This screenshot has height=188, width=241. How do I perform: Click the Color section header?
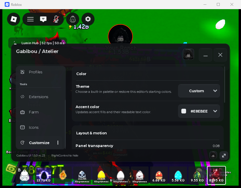point(81,74)
